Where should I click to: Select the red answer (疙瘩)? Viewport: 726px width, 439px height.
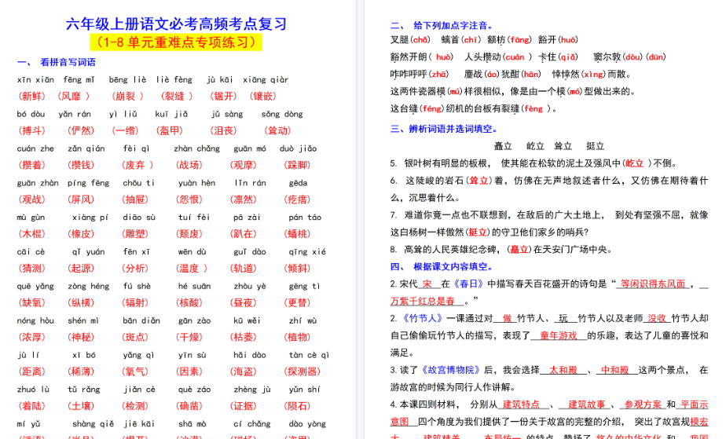tap(297, 199)
